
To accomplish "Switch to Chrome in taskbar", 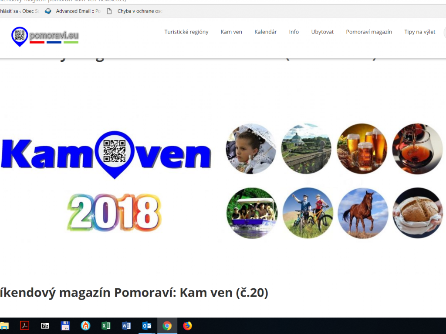I will click(167, 326).
